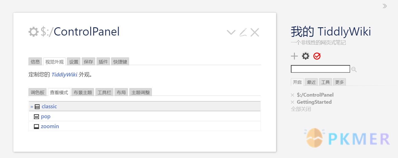
Task: Save wiki using the red checkmark icon
Action: point(317,56)
